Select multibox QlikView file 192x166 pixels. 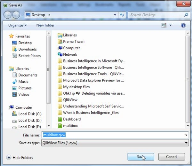pos(68,126)
